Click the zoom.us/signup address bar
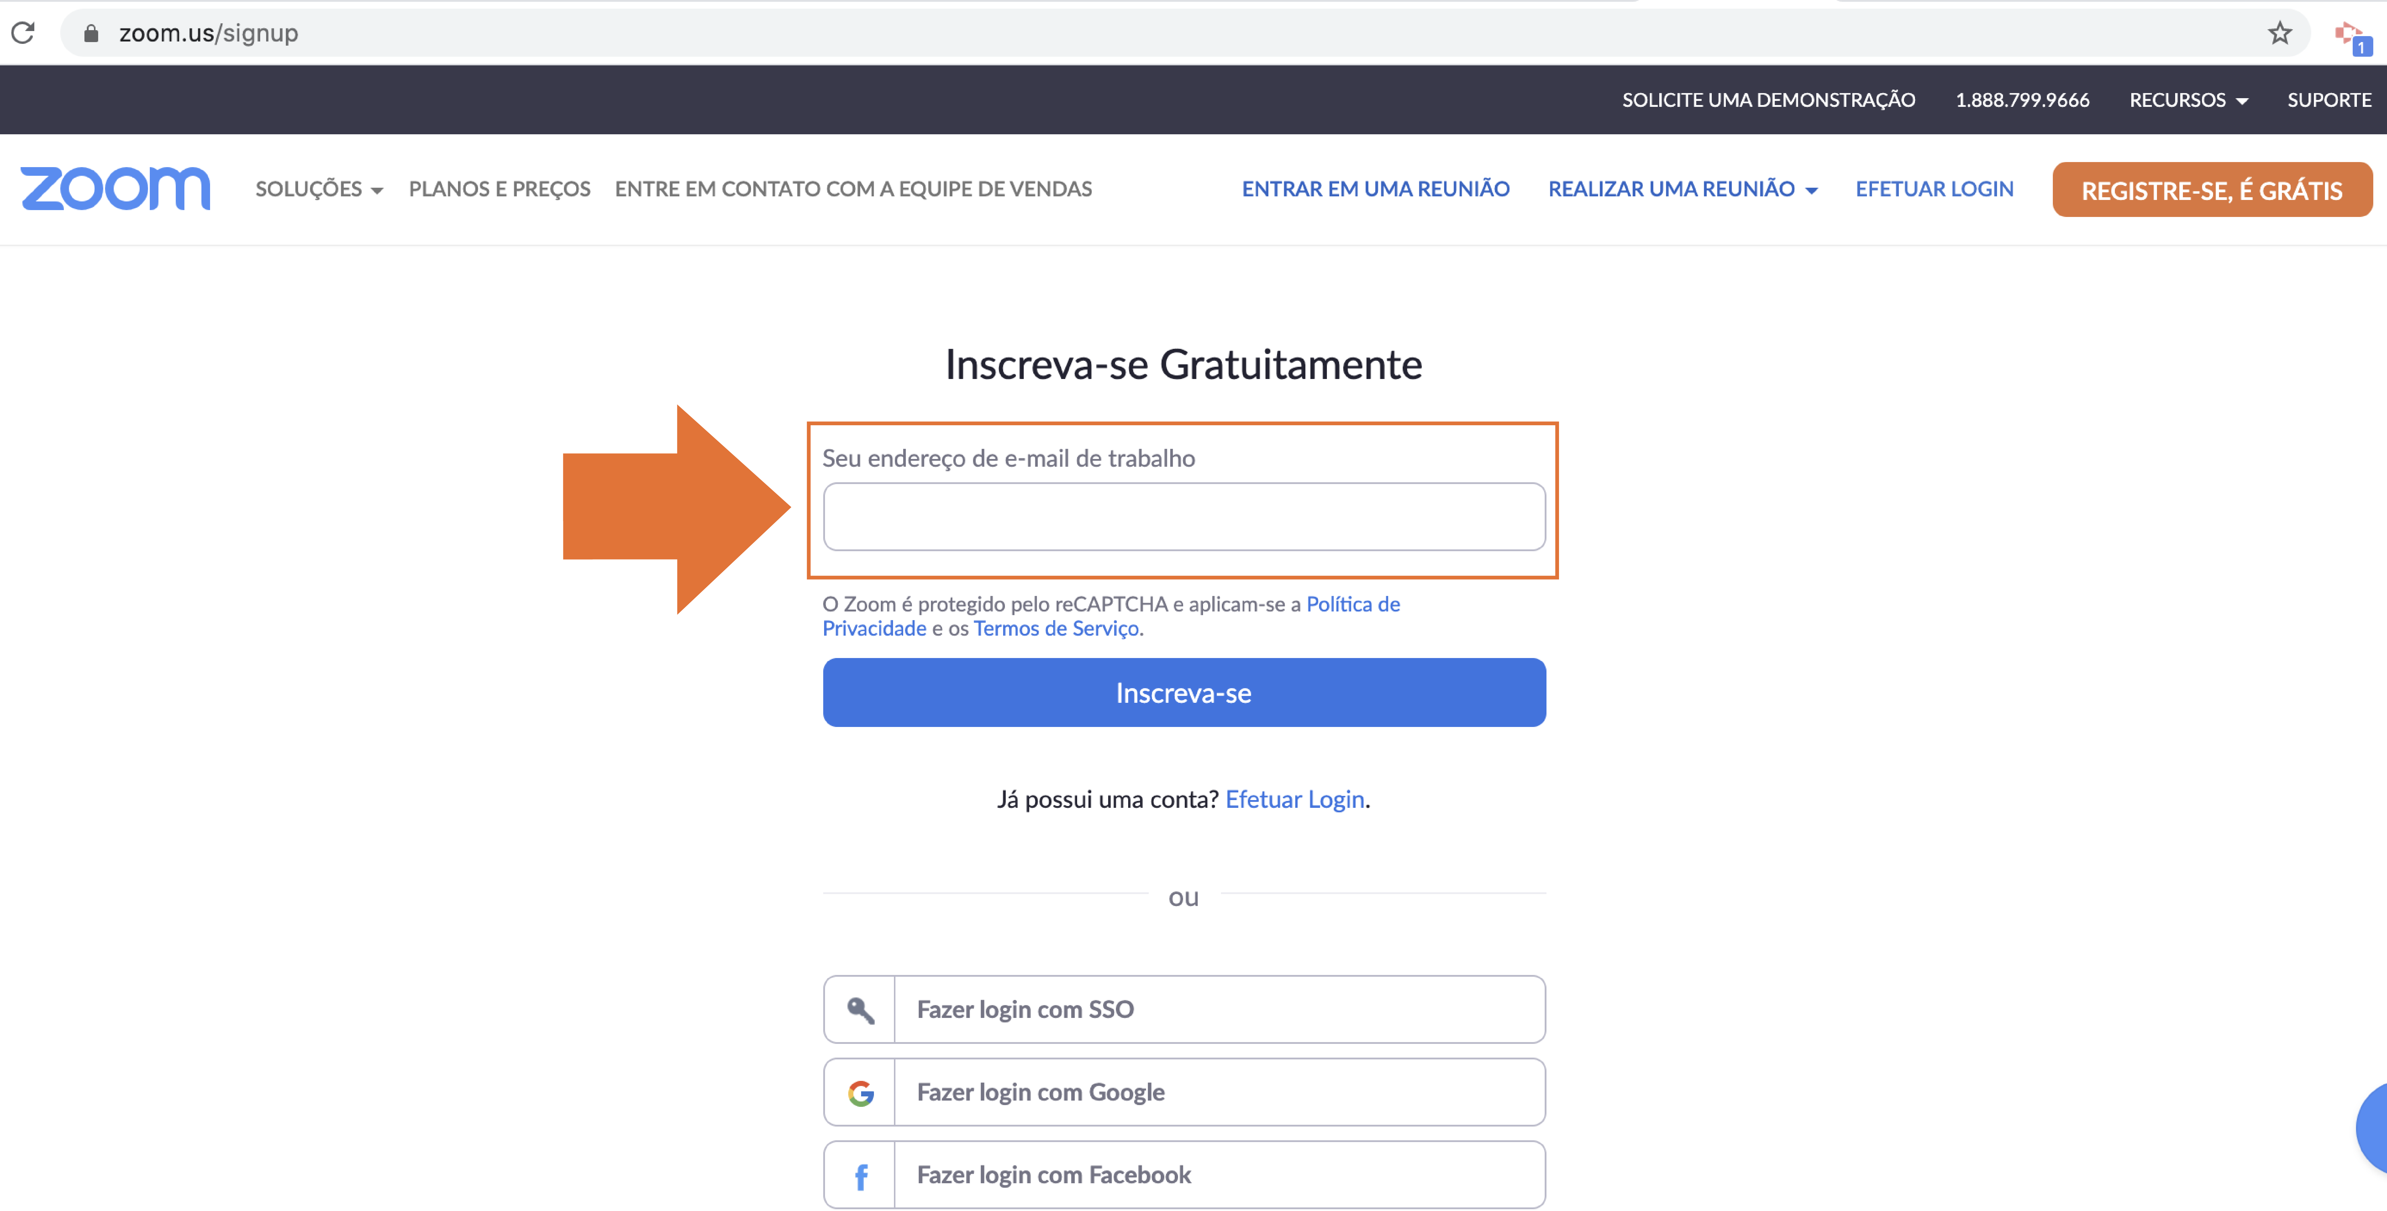The width and height of the screenshot is (2387, 1211). pyautogui.click(x=1185, y=33)
